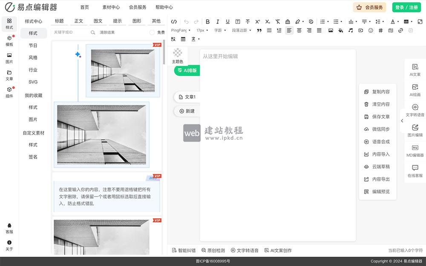
Task: Open the PingFang font family dropdown
Action: point(179,30)
